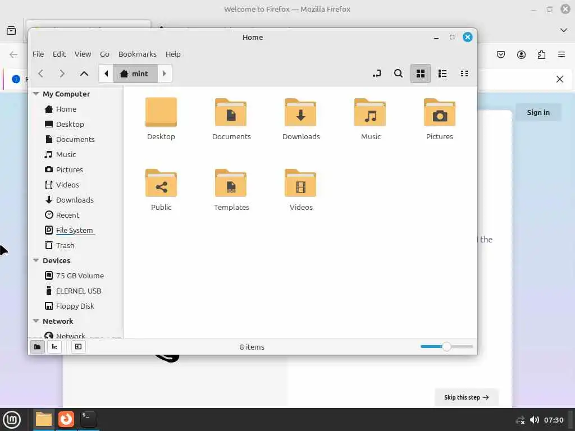Viewport: 575px width, 431px height.
Task: Click the volume icon in system tray
Action: [x=535, y=420]
